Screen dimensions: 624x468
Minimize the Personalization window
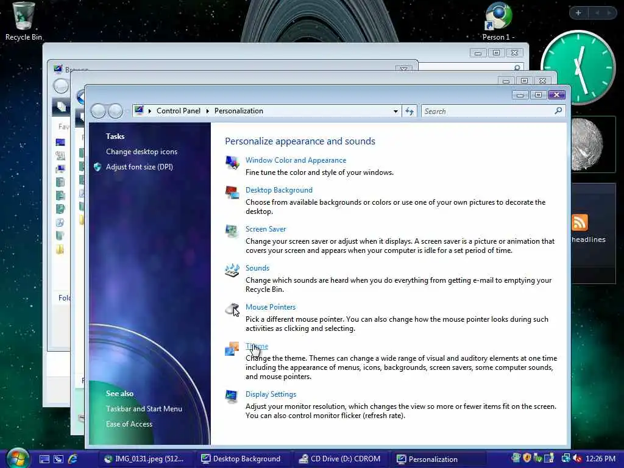pos(520,95)
